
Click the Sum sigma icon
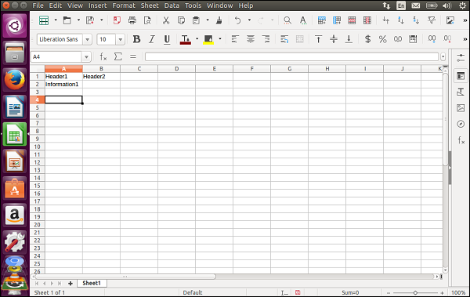[x=118, y=56]
